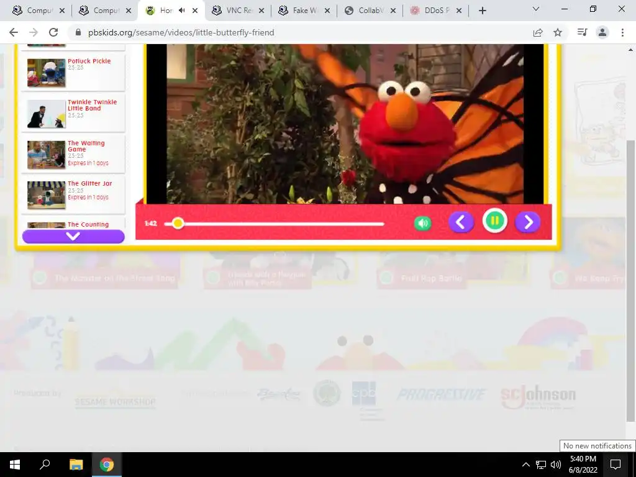
Task: Skip to the next video with the right arrow button
Action: (527, 222)
